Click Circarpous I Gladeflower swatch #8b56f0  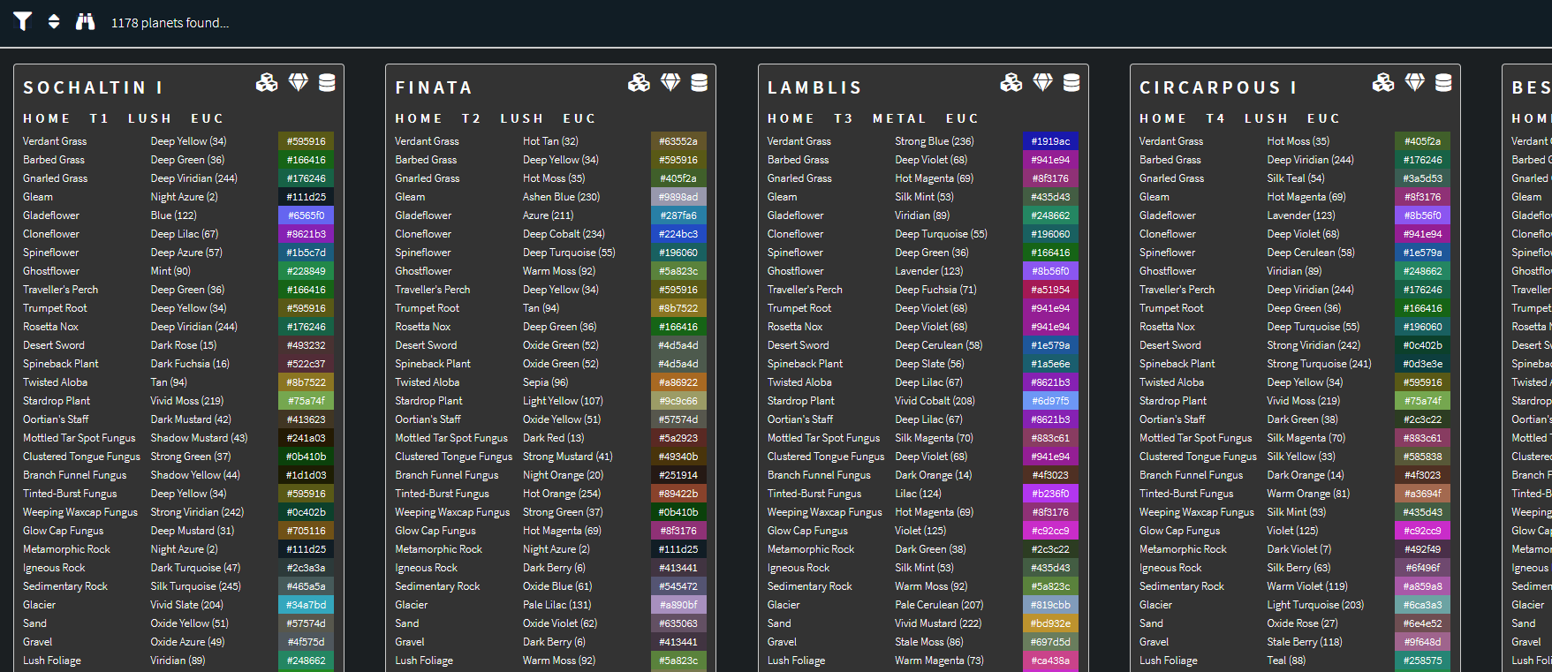[x=1423, y=215]
